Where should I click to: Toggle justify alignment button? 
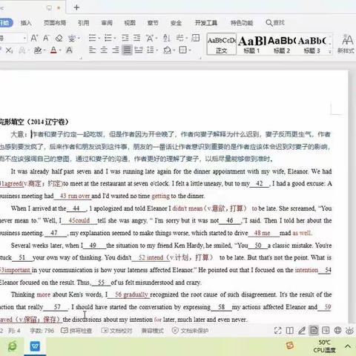[127, 50]
